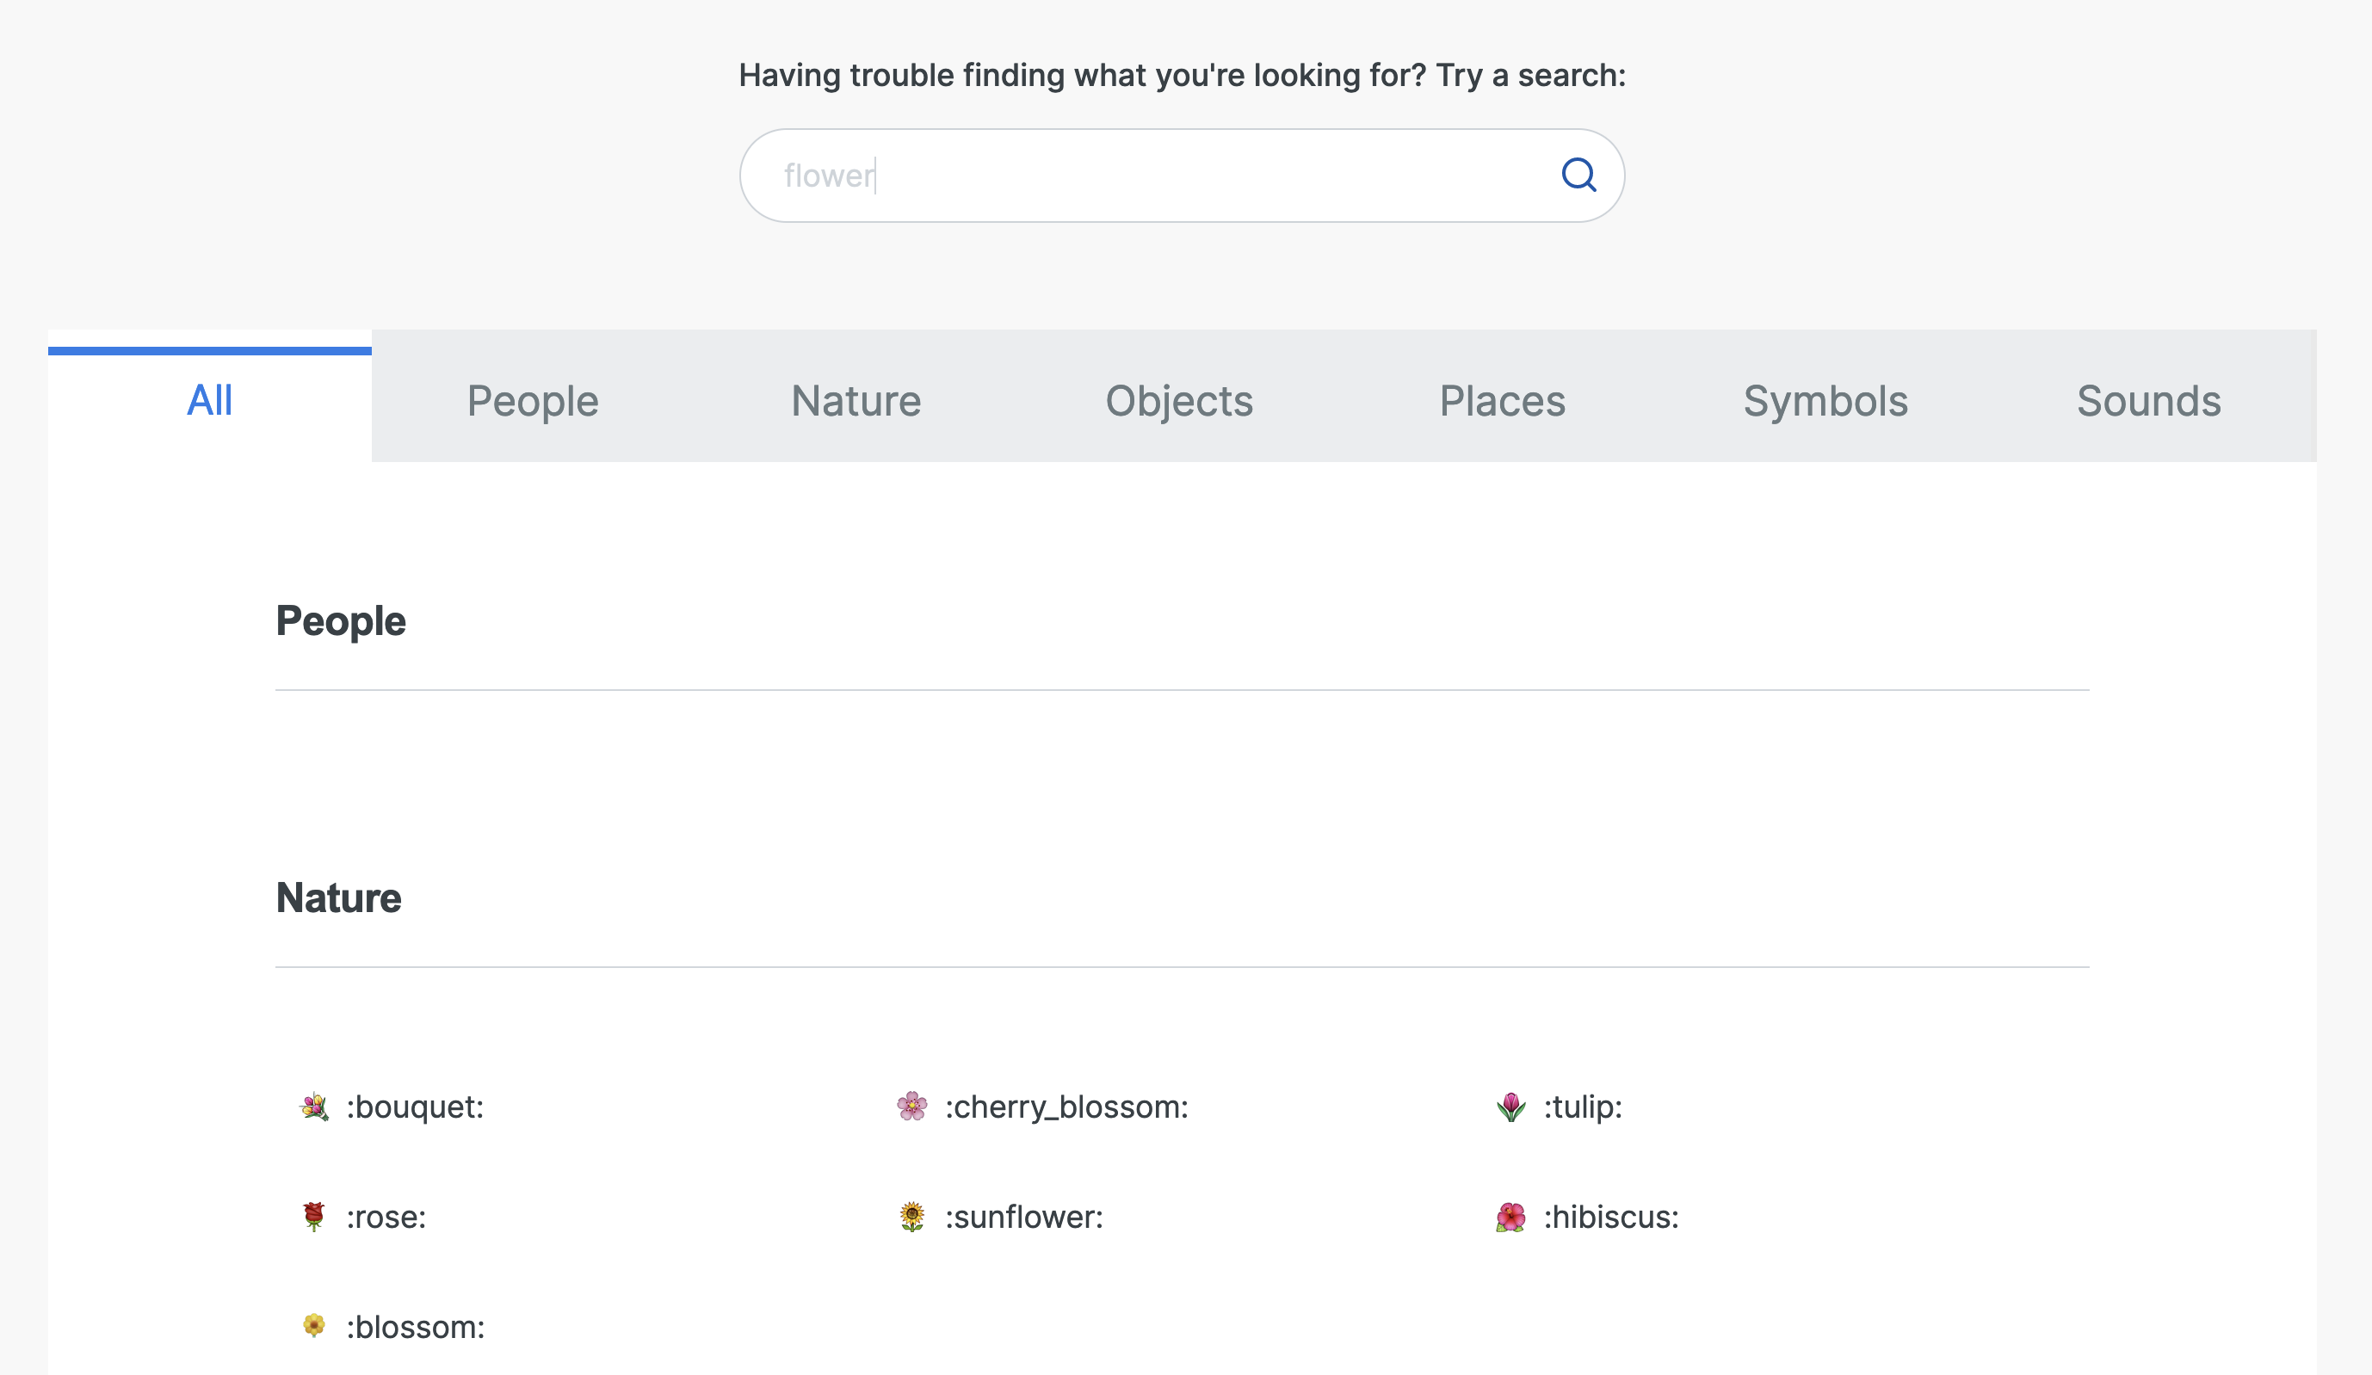Click the rose emoji icon
This screenshot has height=1375, width=2372.
pos(313,1217)
